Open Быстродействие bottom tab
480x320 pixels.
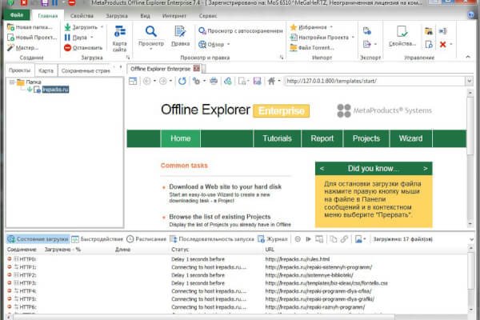point(98,239)
